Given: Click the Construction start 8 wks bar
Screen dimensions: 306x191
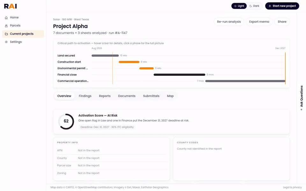Looking at the screenshot, I should (x=129, y=62).
